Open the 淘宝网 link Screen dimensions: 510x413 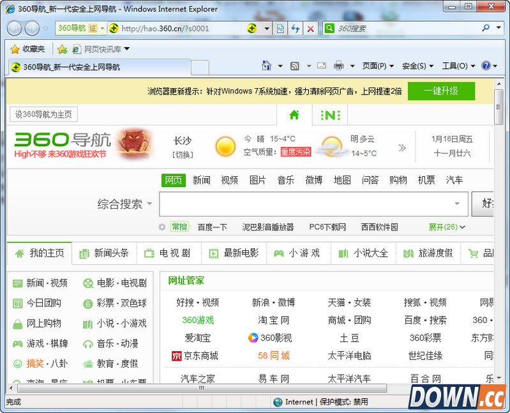coord(273,320)
